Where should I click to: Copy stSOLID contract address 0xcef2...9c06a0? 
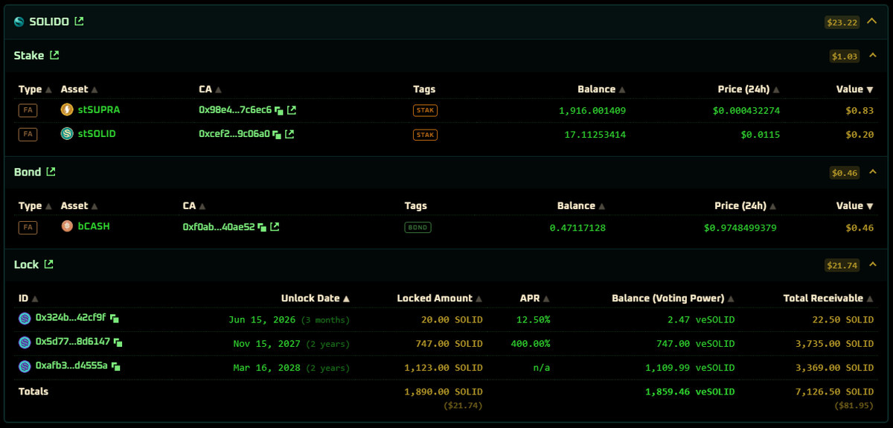[277, 135]
